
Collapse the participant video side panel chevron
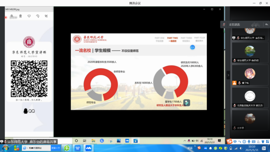coord(228,75)
